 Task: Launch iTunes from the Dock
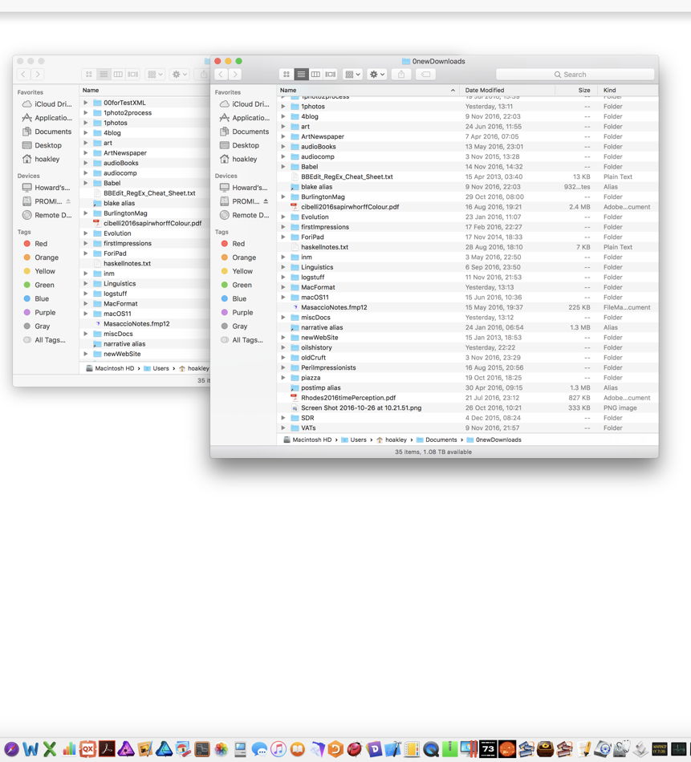pyautogui.click(x=278, y=750)
